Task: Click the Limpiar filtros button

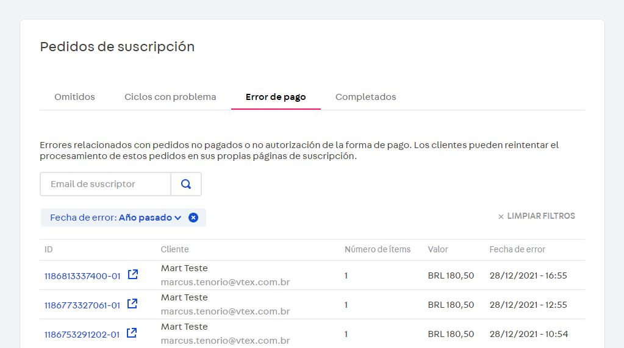Action: pyautogui.click(x=536, y=216)
